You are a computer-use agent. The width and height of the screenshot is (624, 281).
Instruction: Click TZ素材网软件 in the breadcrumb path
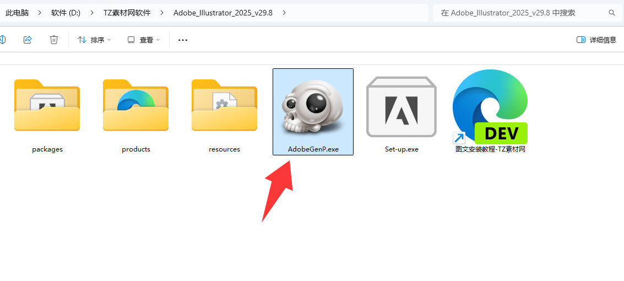[x=127, y=13]
